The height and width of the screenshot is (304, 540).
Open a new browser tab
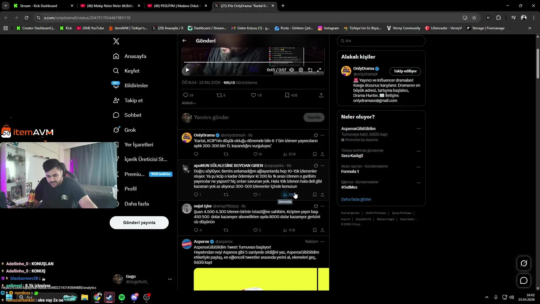pos(283,6)
